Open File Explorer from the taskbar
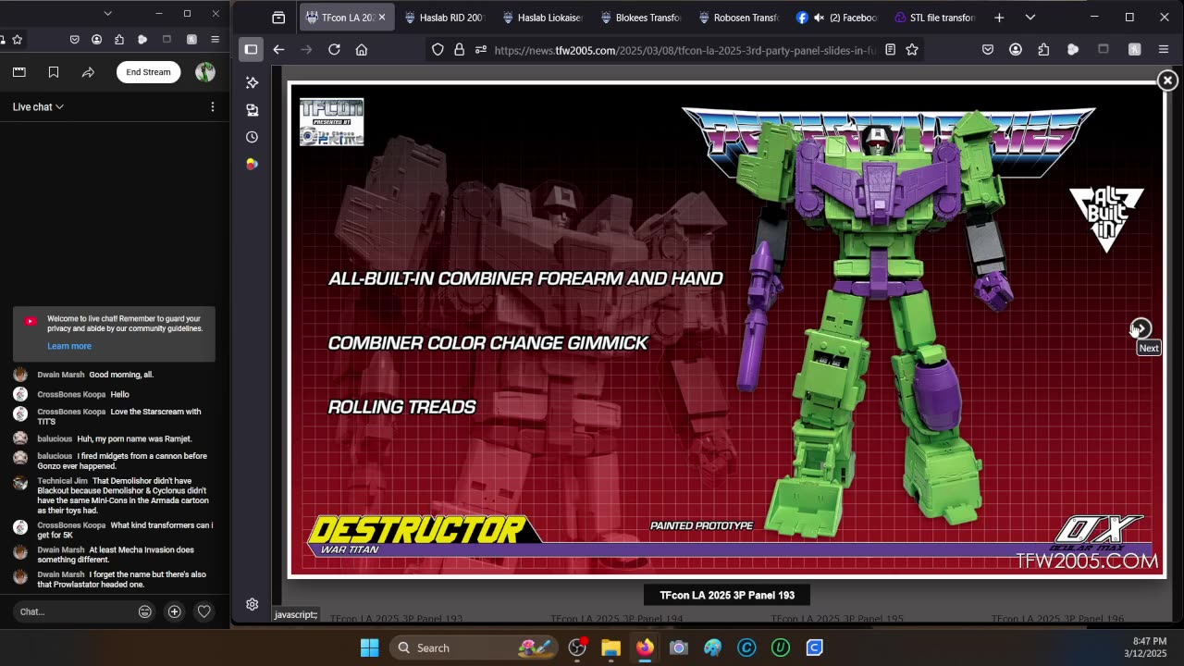This screenshot has width=1184, height=666. (x=610, y=647)
